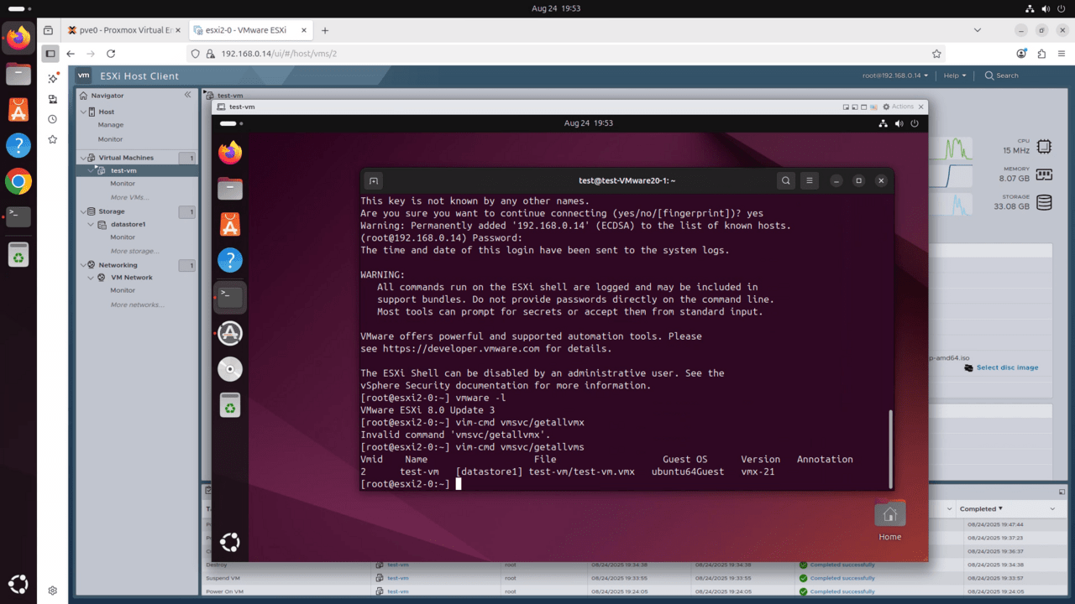Open Software Updater in guest VM dock
The height and width of the screenshot is (604, 1075).
click(x=230, y=333)
